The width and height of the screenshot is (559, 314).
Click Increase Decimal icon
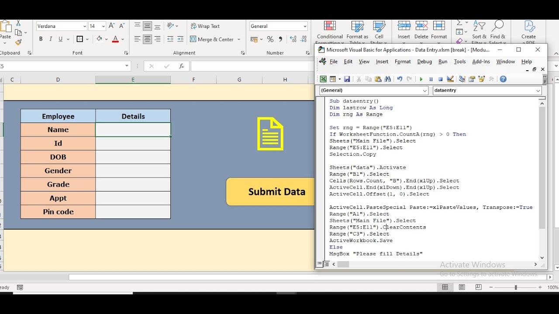click(292, 39)
